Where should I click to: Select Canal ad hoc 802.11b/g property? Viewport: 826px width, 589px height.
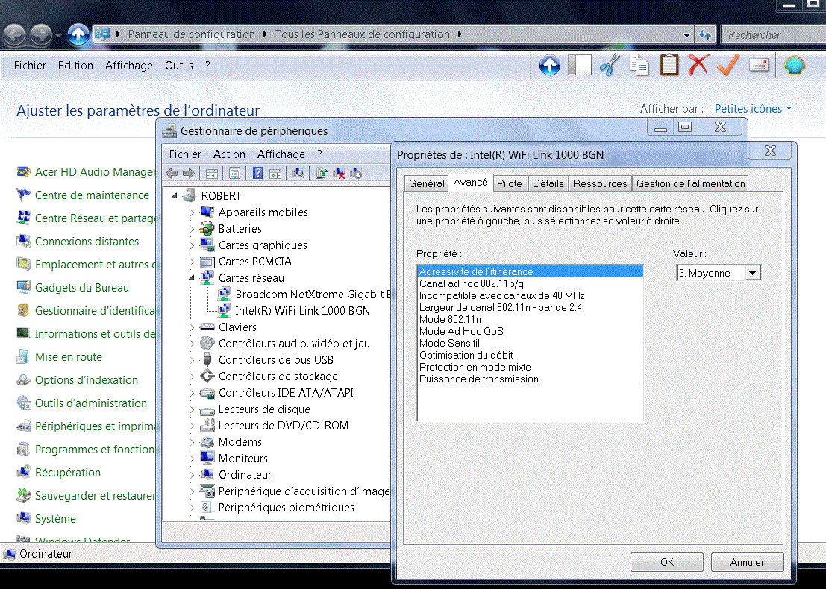click(472, 284)
